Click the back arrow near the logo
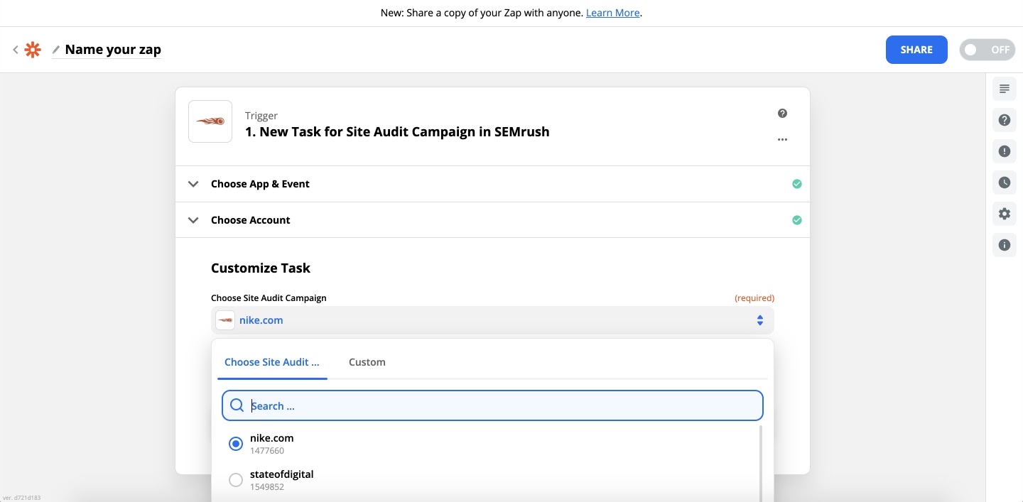The height and width of the screenshot is (502, 1023). pos(16,50)
